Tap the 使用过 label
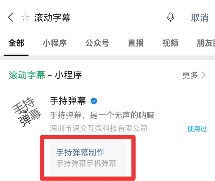Viewport: 215px width, 181px height. click(x=197, y=129)
